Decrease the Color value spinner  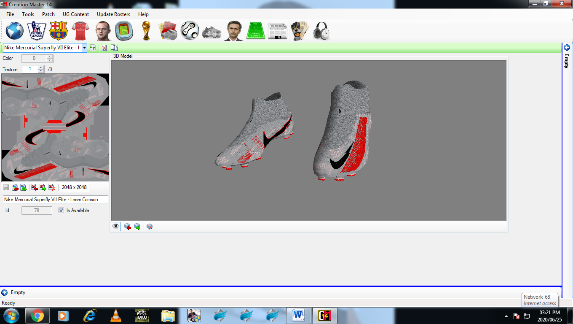[x=50, y=60]
